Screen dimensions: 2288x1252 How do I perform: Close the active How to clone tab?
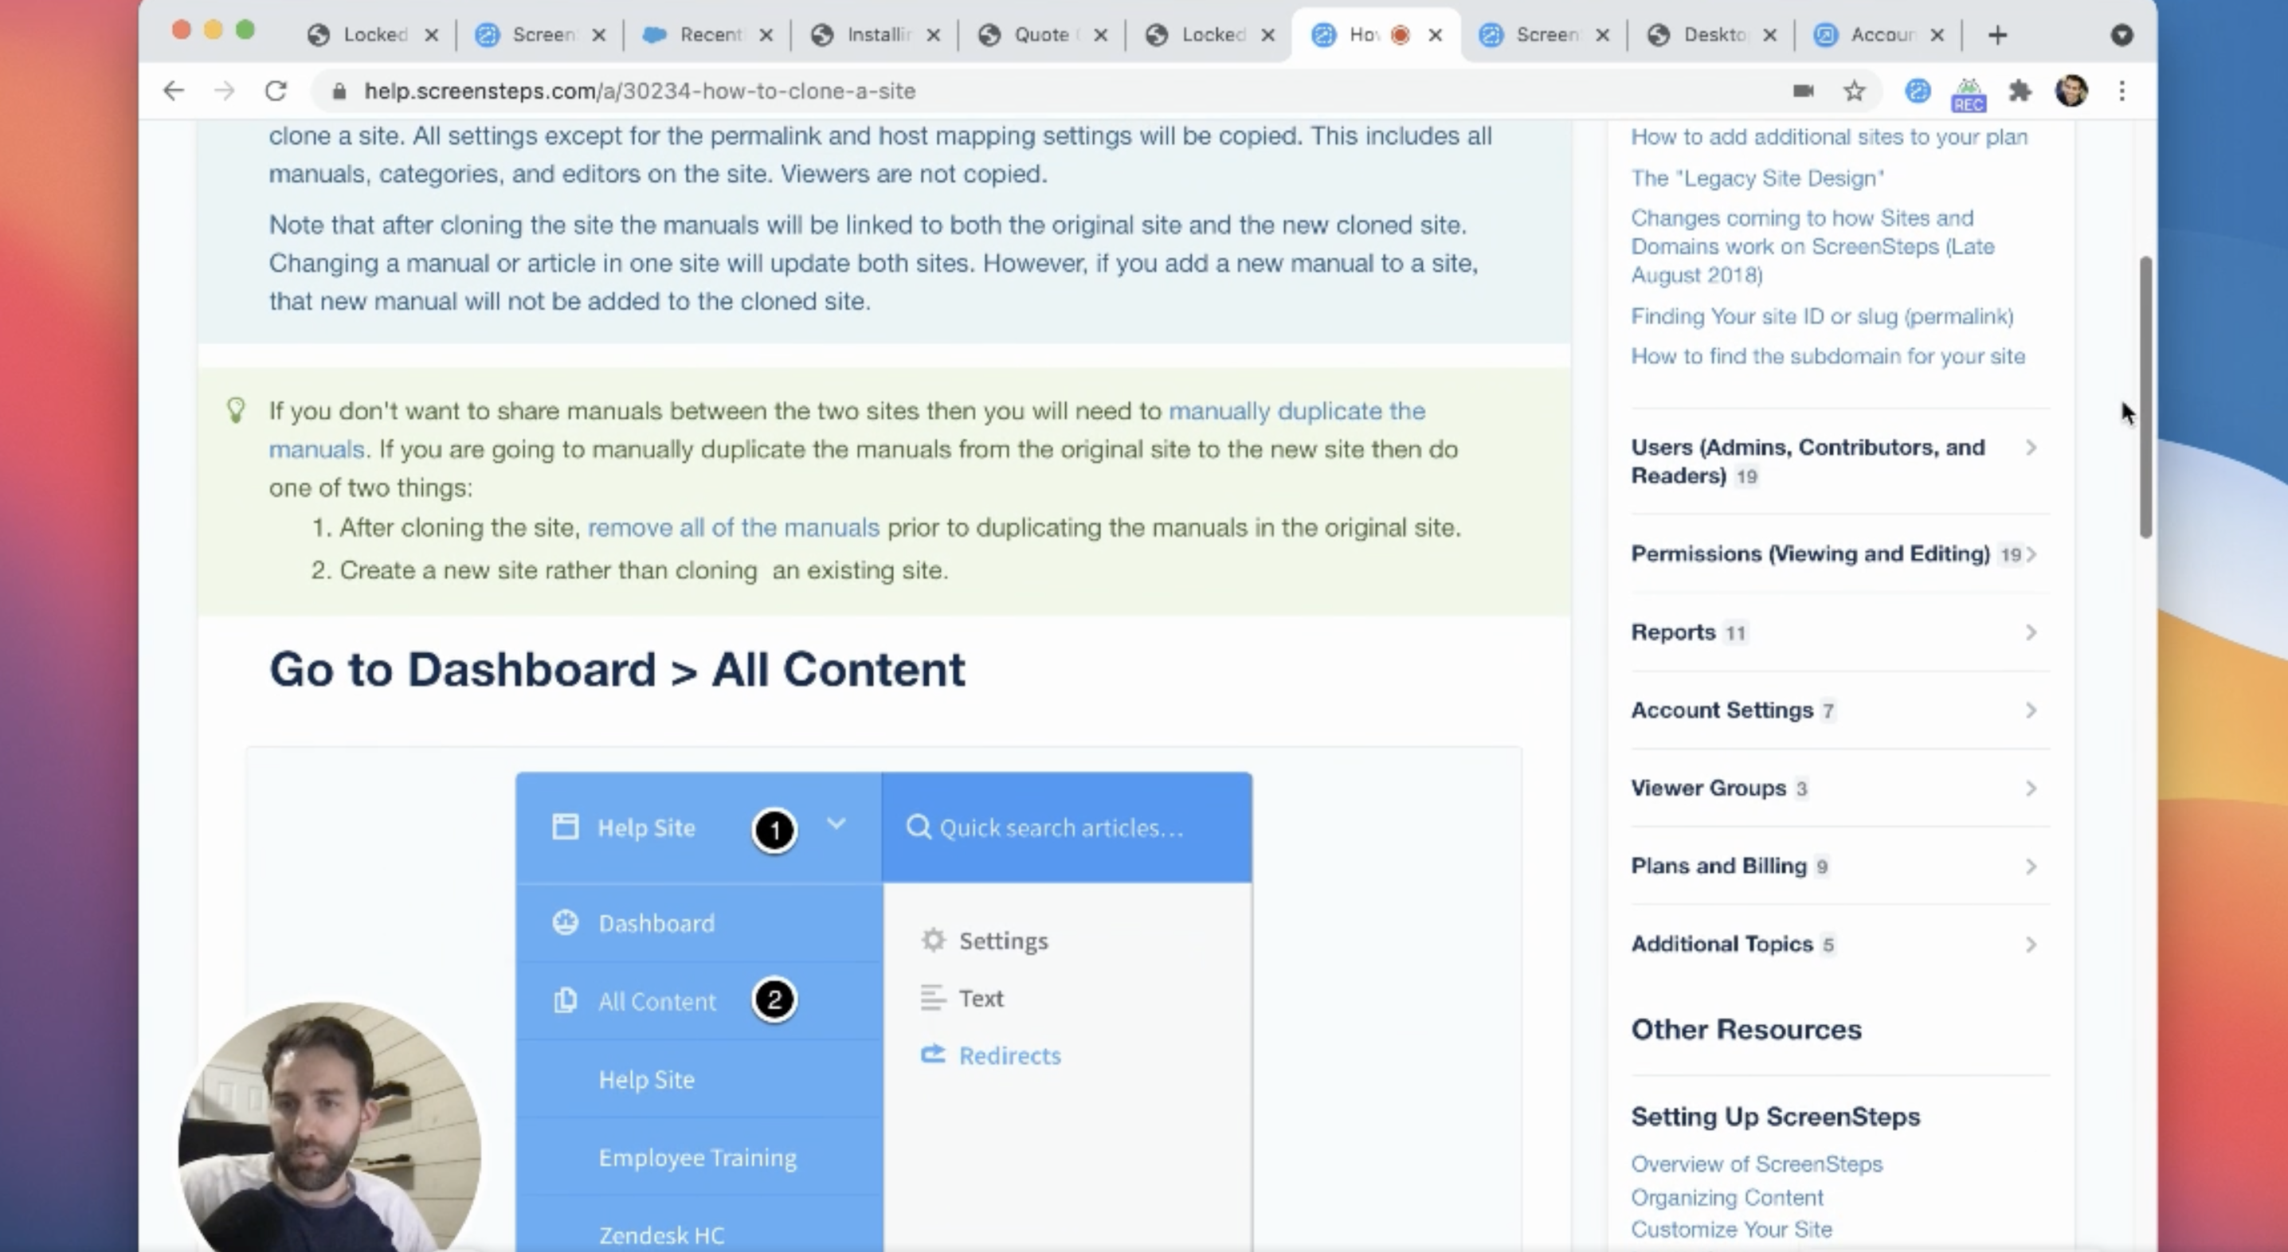[x=1436, y=34]
